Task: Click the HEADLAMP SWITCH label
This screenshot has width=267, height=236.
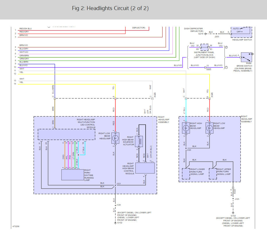Action: (242, 40)
